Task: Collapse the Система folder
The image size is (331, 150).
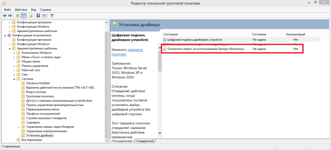Action: coord(14,79)
